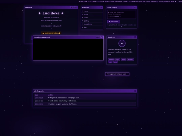Click the update column header

click(50, 95)
